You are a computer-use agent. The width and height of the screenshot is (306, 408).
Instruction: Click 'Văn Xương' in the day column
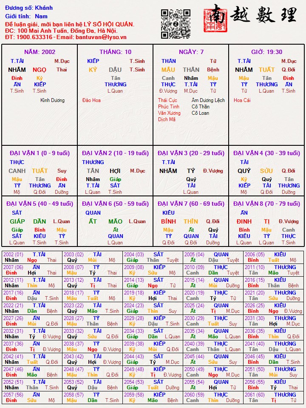tap(169, 113)
